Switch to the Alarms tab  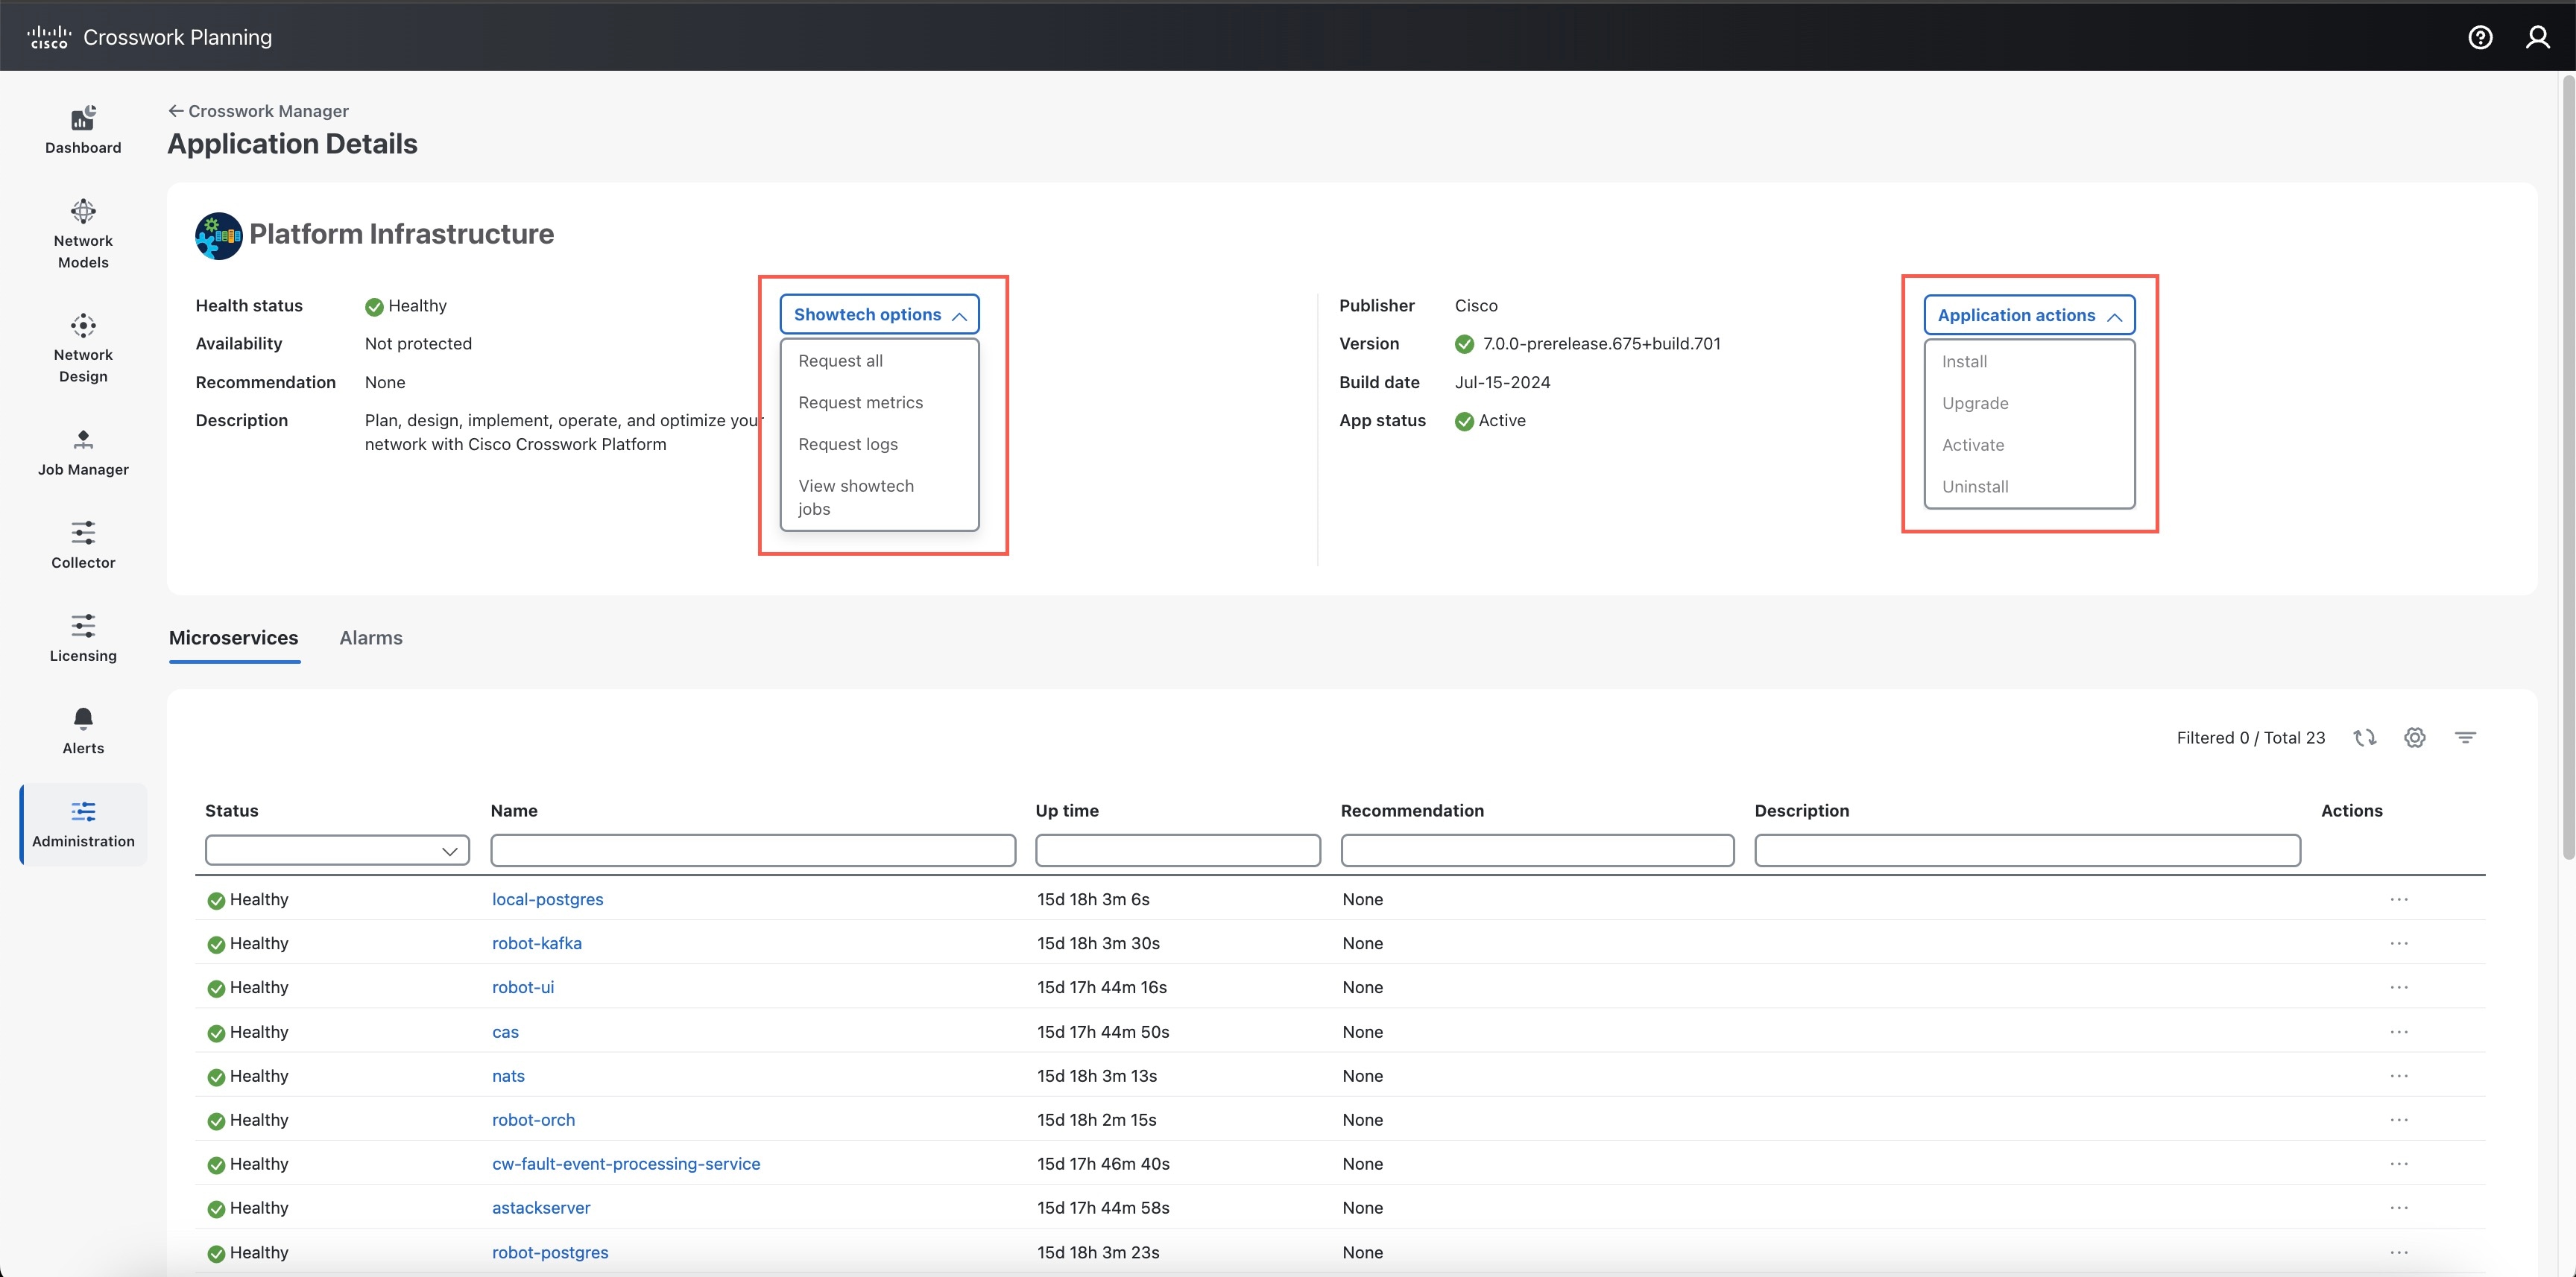(x=371, y=638)
